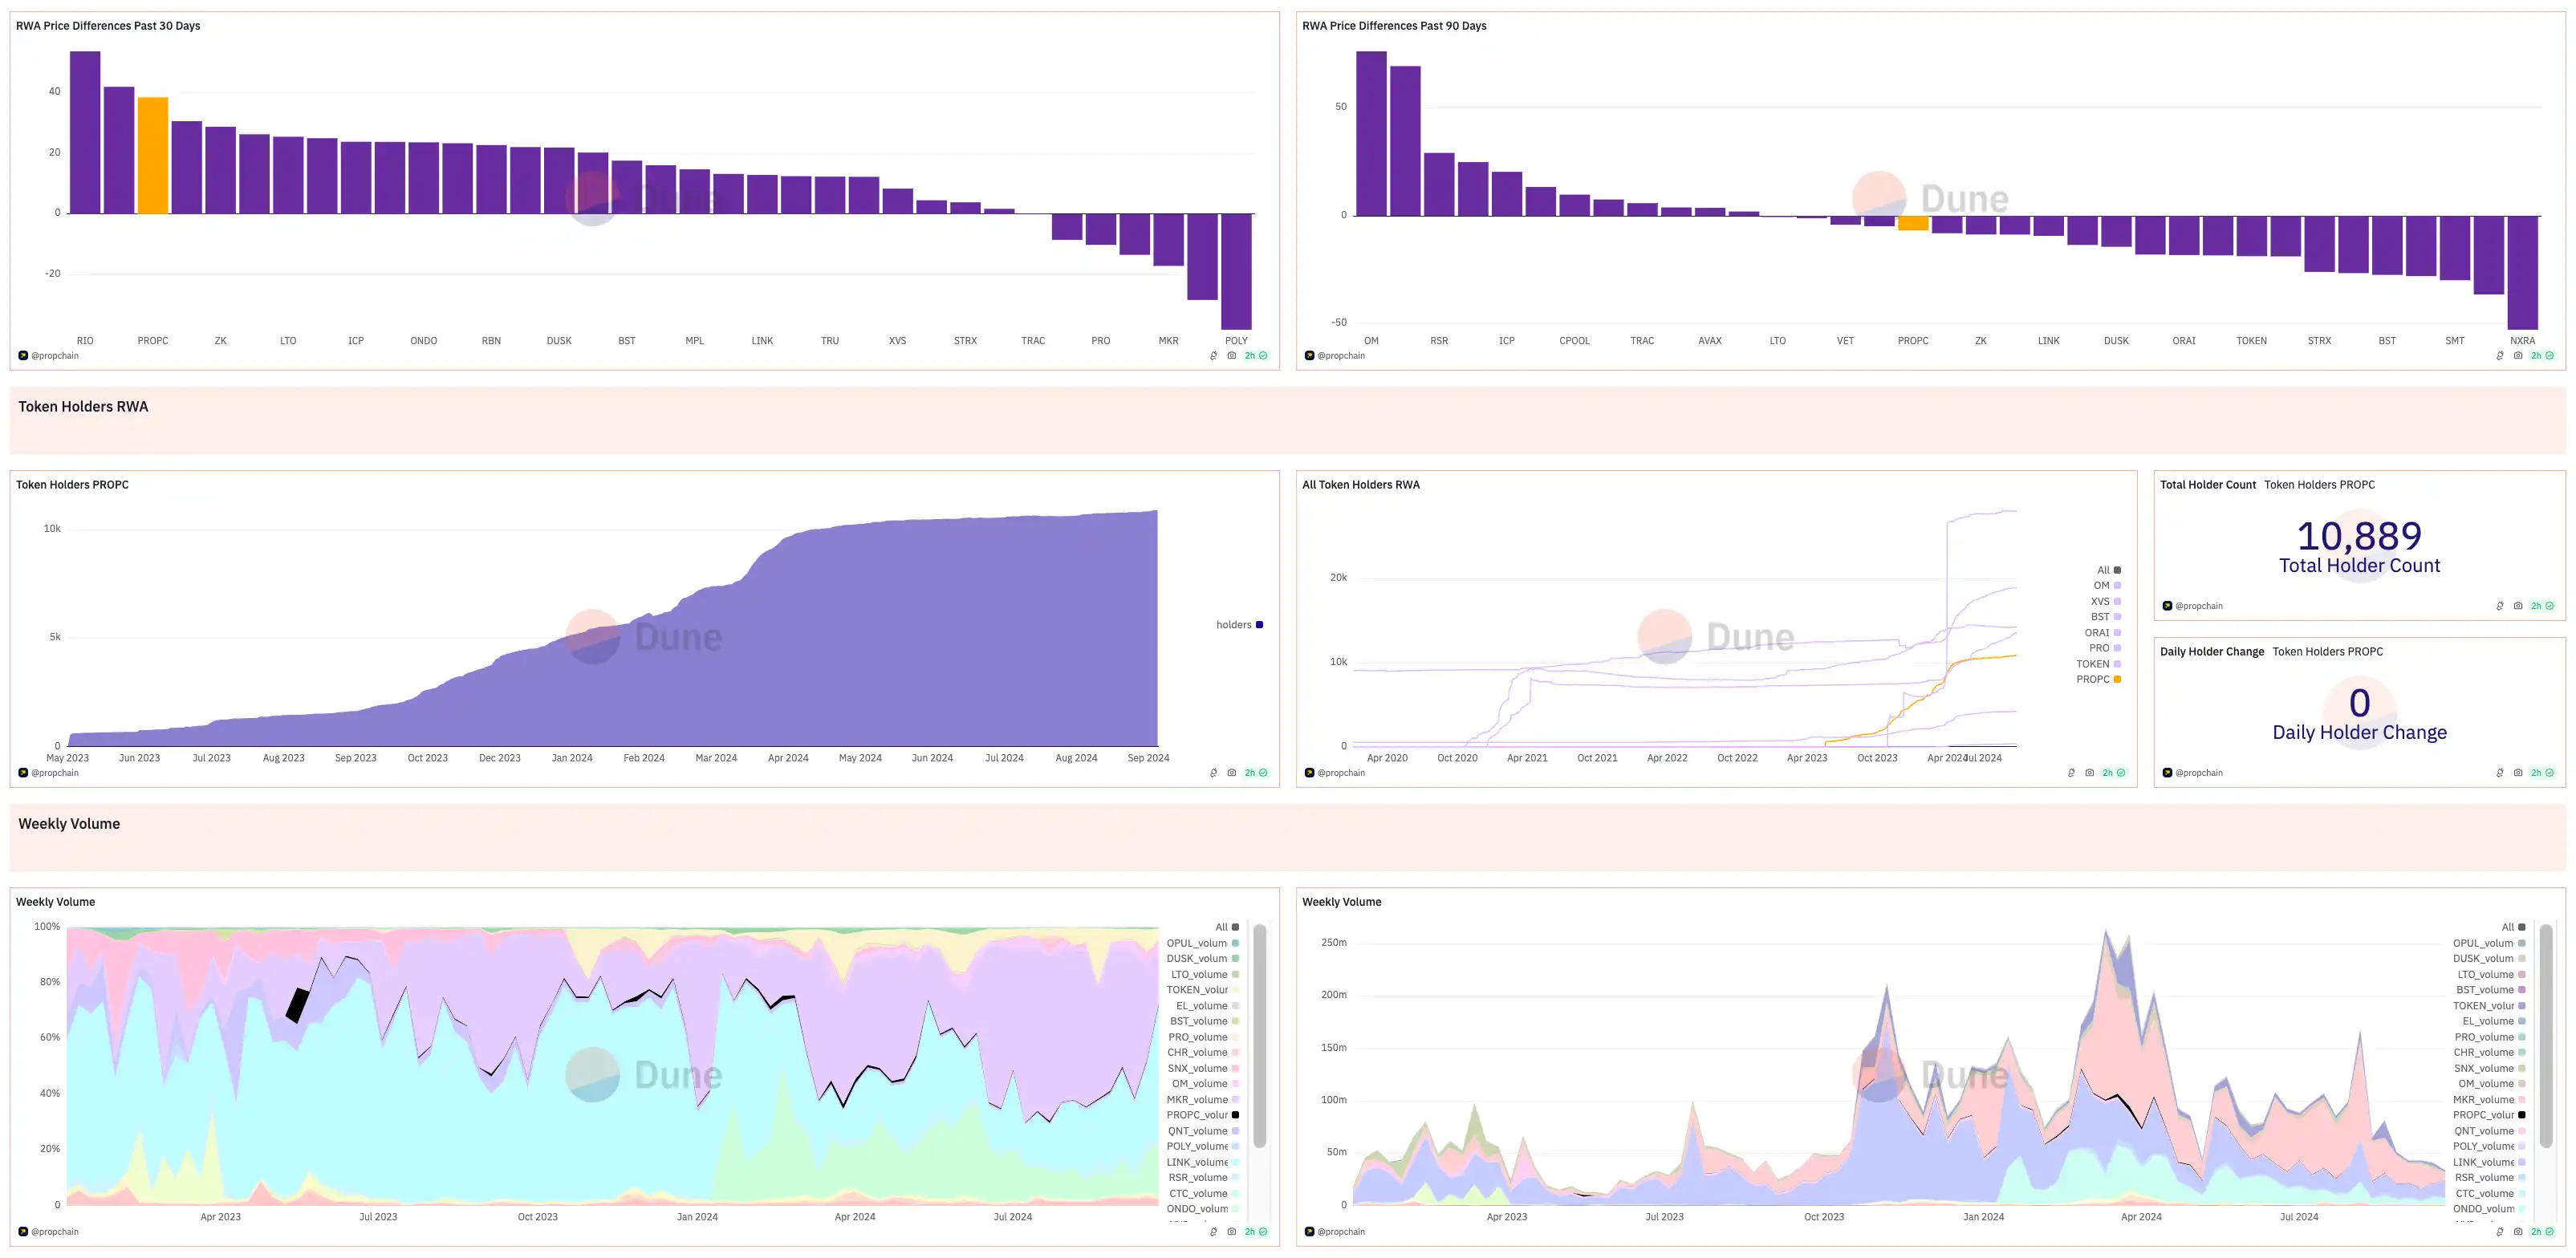Viewport: 2576px width, 1258px height.
Task: Click camera icon on 250m Weekly Volume chart
Action: tap(2517, 1232)
